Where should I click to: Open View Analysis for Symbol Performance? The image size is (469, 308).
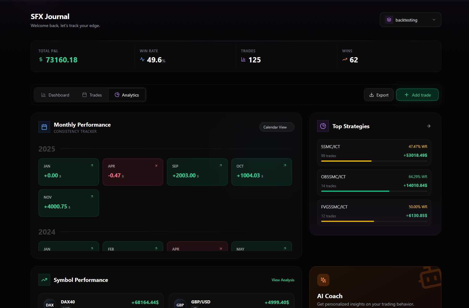tap(282, 280)
